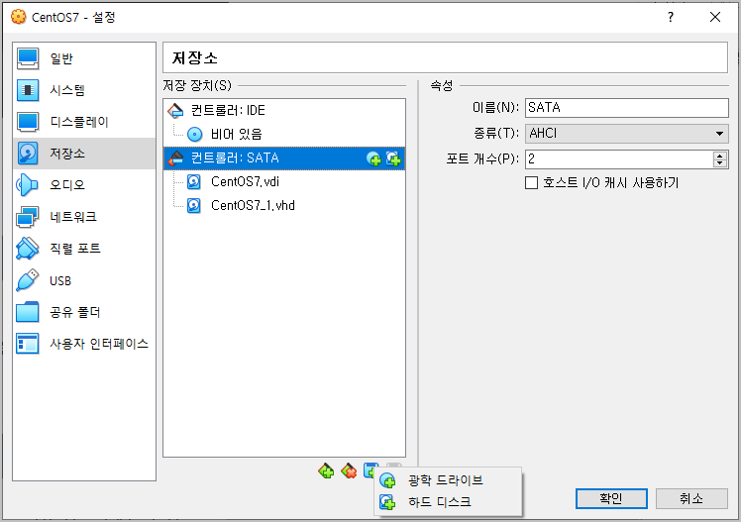Click add optical drive icon on SATA row
The image size is (741, 522).
[373, 158]
